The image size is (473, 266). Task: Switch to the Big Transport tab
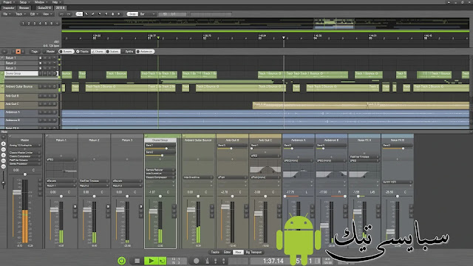pyautogui.click(x=253, y=252)
